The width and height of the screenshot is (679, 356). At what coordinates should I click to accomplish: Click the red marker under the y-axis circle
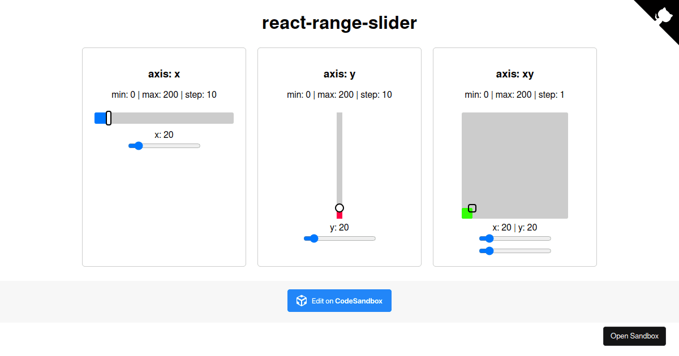pos(339,215)
